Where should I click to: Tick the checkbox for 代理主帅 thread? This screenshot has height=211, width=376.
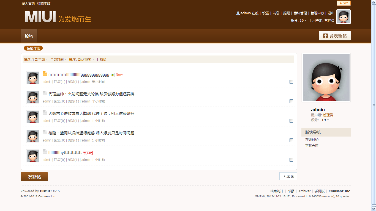click(291, 101)
